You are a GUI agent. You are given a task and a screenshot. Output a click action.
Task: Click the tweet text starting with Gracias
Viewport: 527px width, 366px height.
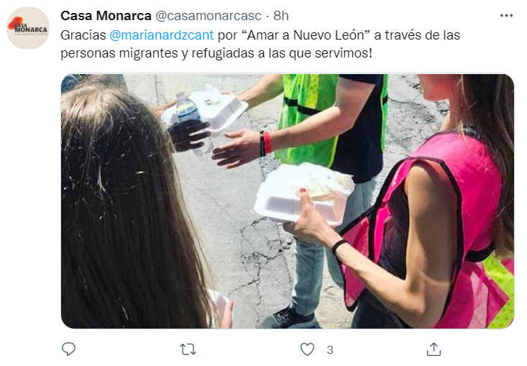click(x=260, y=44)
